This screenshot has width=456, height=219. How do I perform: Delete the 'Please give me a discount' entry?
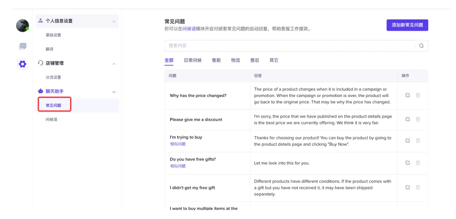coord(418,119)
